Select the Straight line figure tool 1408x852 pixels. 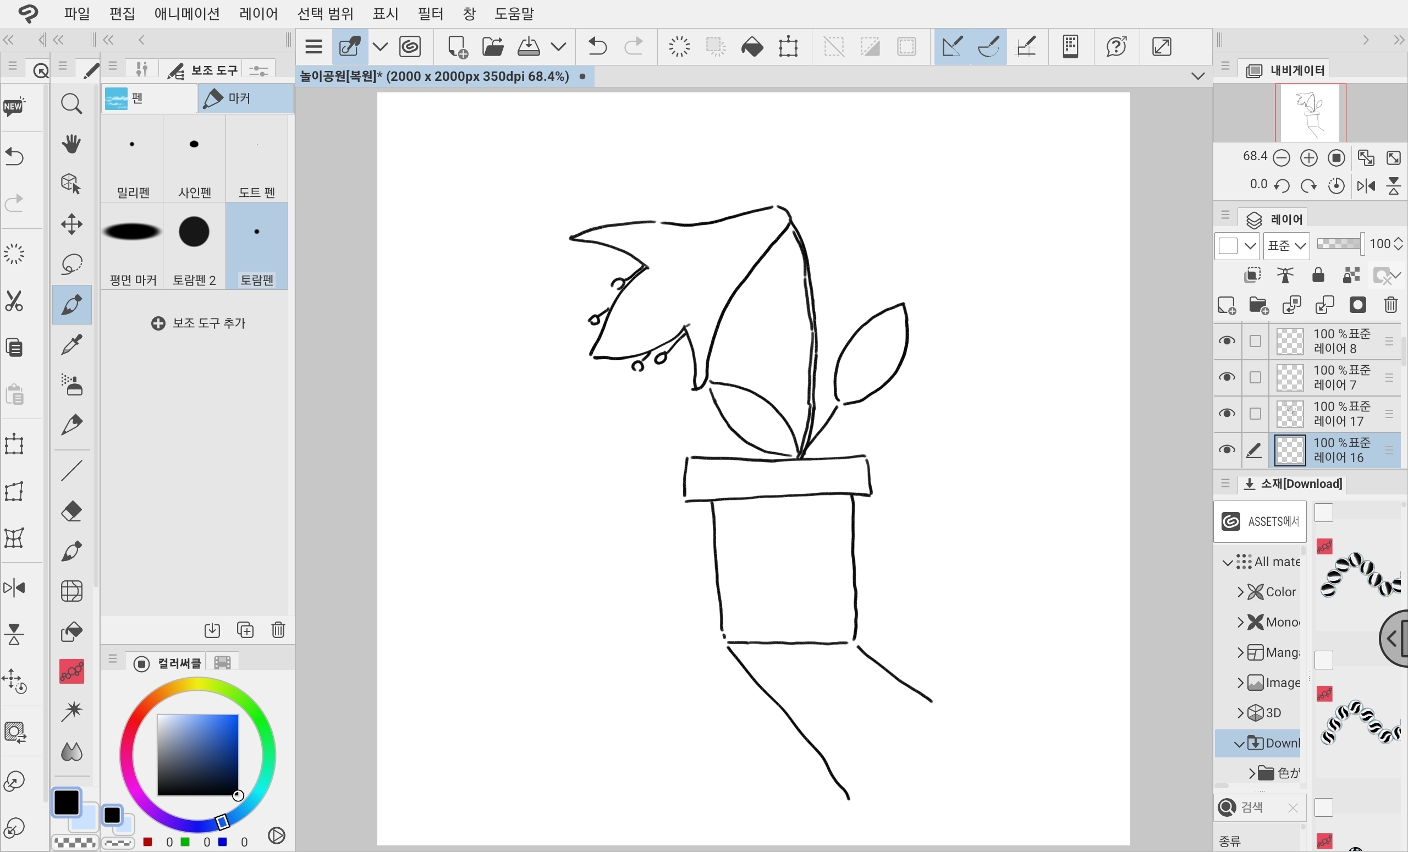click(71, 470)
